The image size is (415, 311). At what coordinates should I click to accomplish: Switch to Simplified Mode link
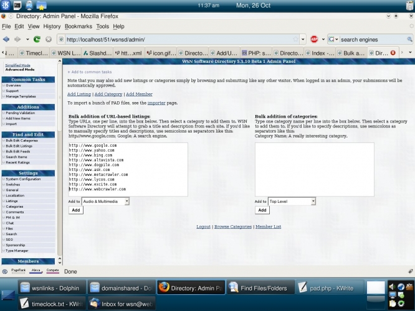[17, 65]
